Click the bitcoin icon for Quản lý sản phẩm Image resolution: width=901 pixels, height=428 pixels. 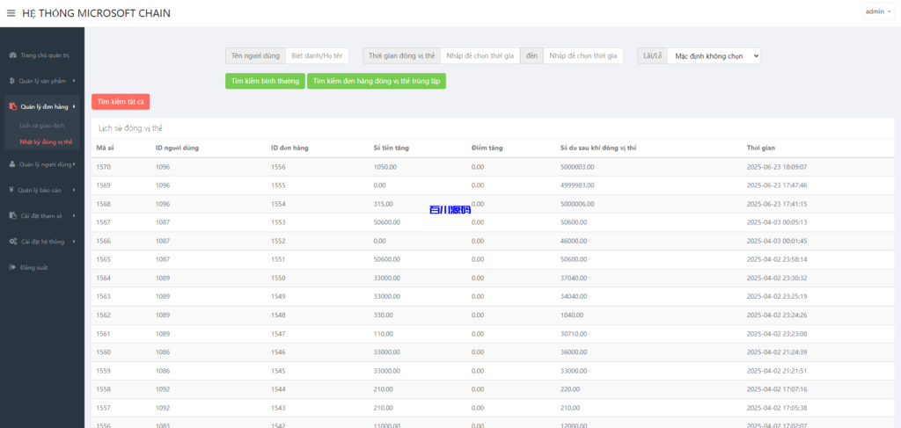pos(12,81)
